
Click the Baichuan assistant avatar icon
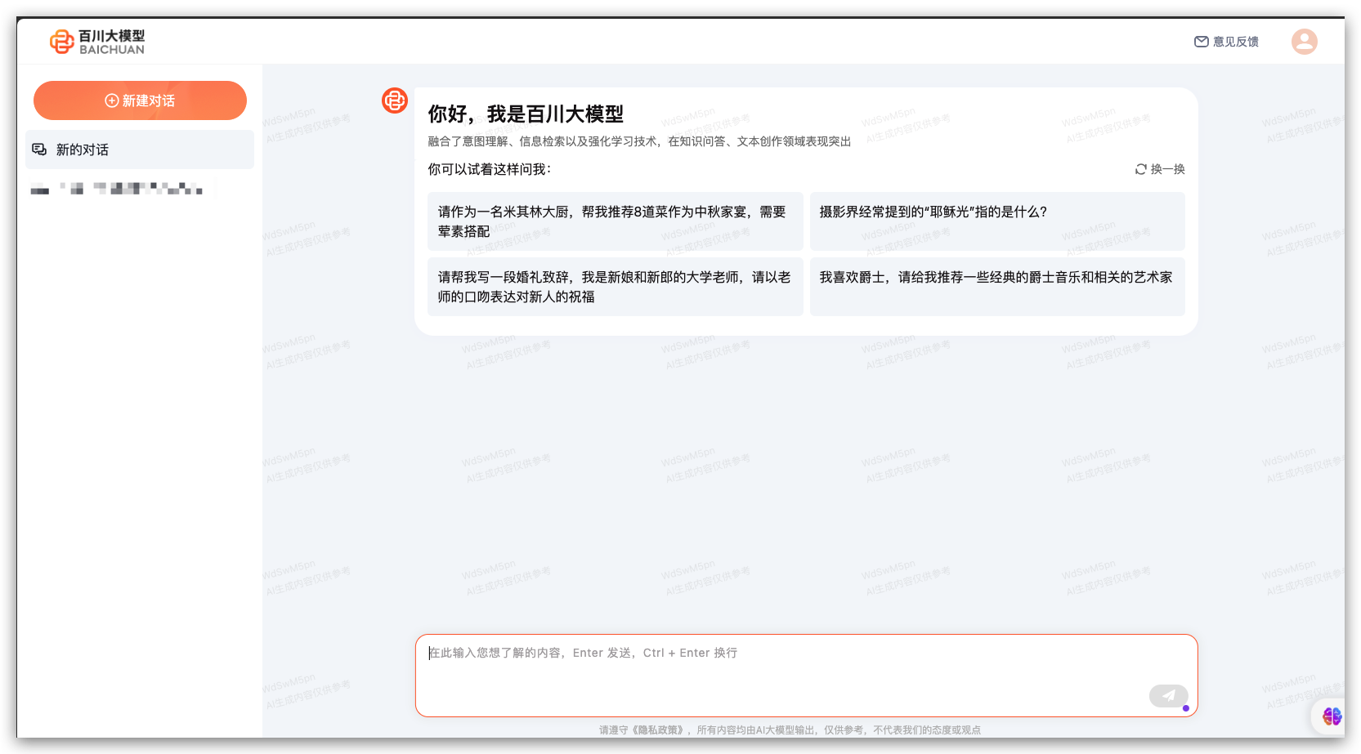[395, 100]
